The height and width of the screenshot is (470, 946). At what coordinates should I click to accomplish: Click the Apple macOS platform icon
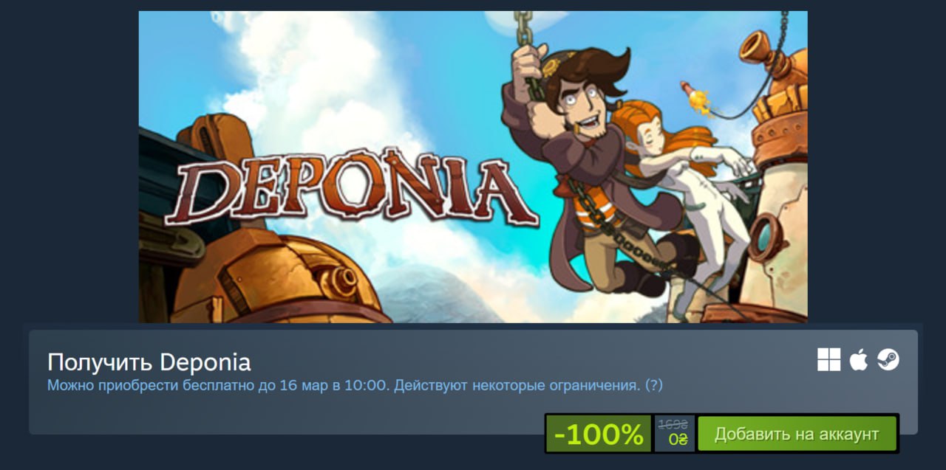coord(858,360)
